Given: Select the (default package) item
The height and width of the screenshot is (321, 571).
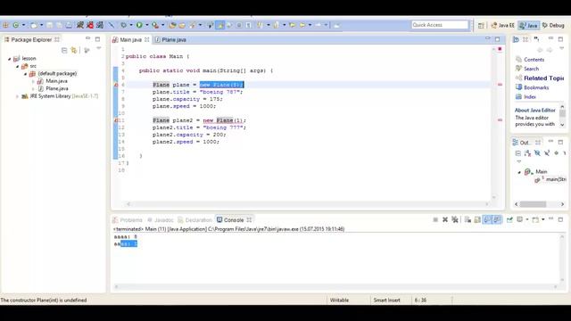Looking at the screenshot, I should click(x=57, y=73).
